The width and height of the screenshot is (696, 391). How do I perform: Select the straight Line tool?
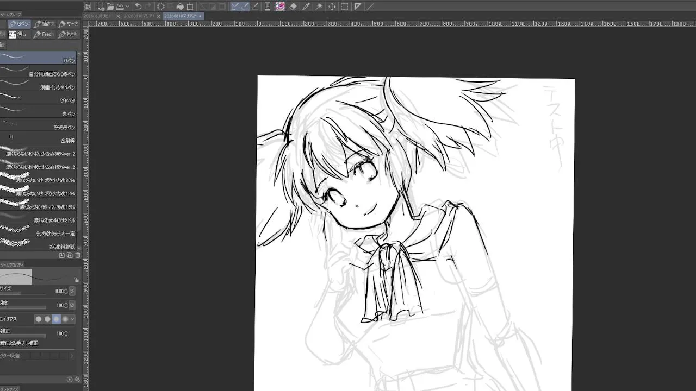point(370,7)
